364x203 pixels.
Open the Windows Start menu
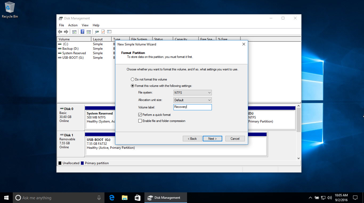point(6,198)
